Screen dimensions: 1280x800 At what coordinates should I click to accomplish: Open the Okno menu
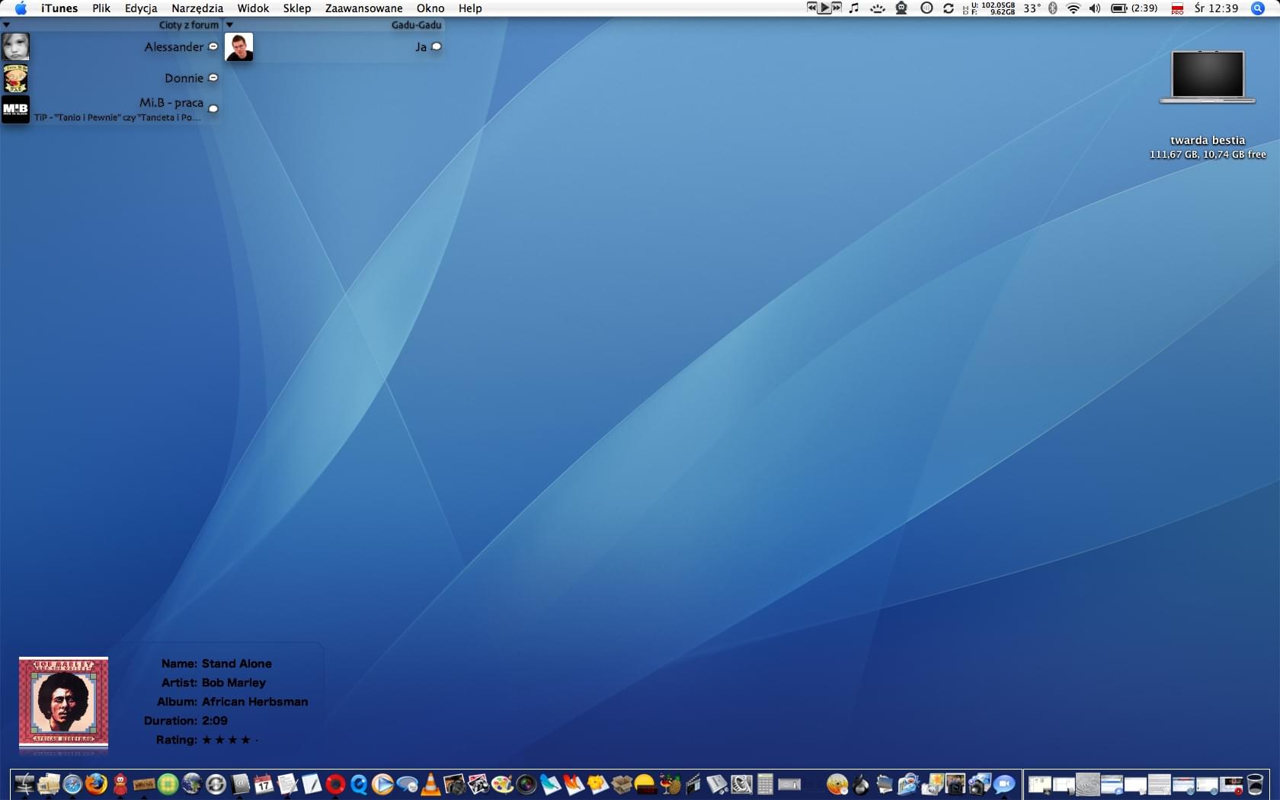[430, 8]
